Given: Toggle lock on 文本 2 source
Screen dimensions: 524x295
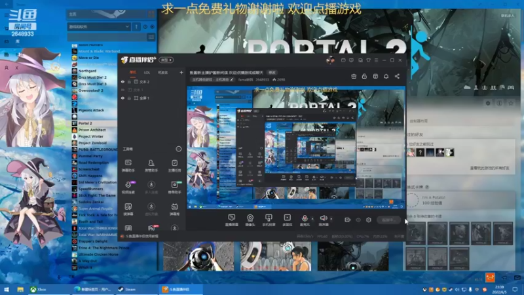Looking at the screenshot, I should tap(129, 81).
